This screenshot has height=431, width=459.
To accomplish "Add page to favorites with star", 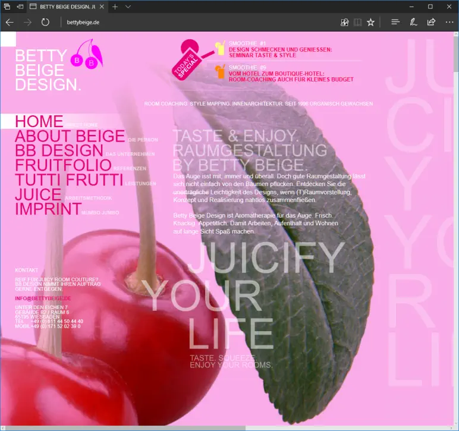I will 370,22.
